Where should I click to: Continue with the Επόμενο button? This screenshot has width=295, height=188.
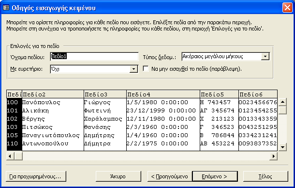click(x=215, y=176)
